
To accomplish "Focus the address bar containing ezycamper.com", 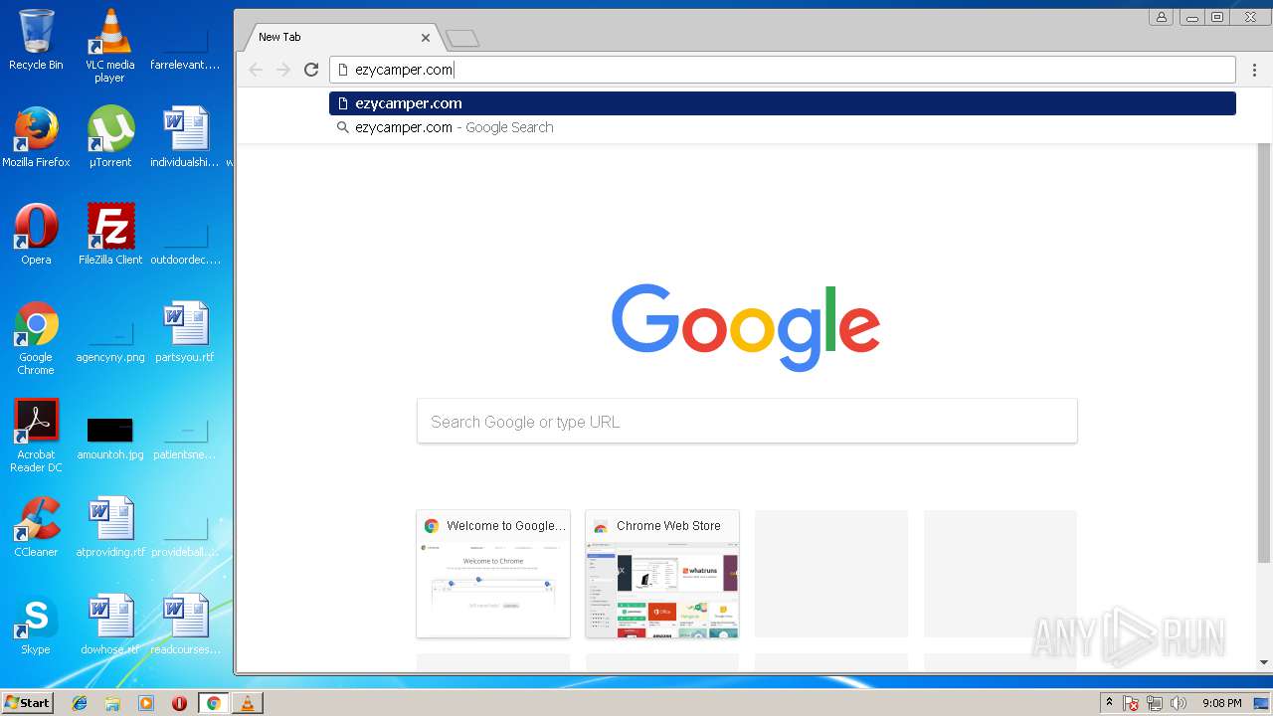I will pyautogui.click(x=783, y=70).
